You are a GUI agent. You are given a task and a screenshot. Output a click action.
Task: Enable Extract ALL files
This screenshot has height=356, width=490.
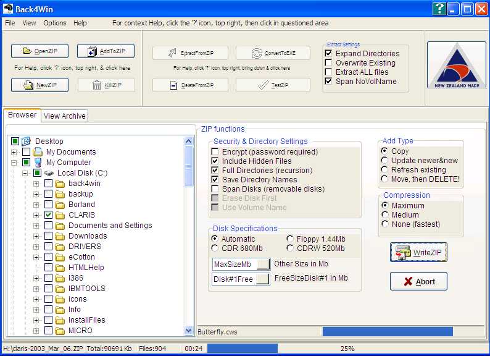point(328,72)
